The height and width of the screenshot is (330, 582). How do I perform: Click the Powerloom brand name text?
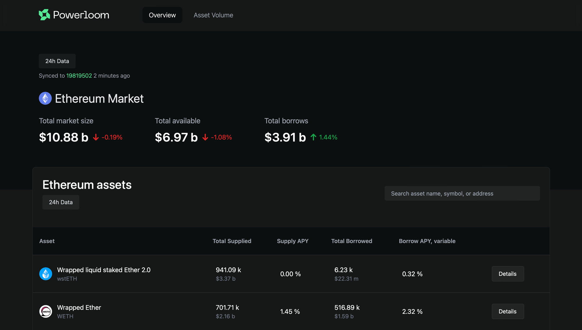pos(81,15)
